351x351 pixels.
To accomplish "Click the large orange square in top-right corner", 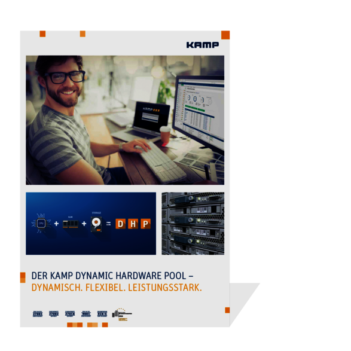I will [225, 35].
